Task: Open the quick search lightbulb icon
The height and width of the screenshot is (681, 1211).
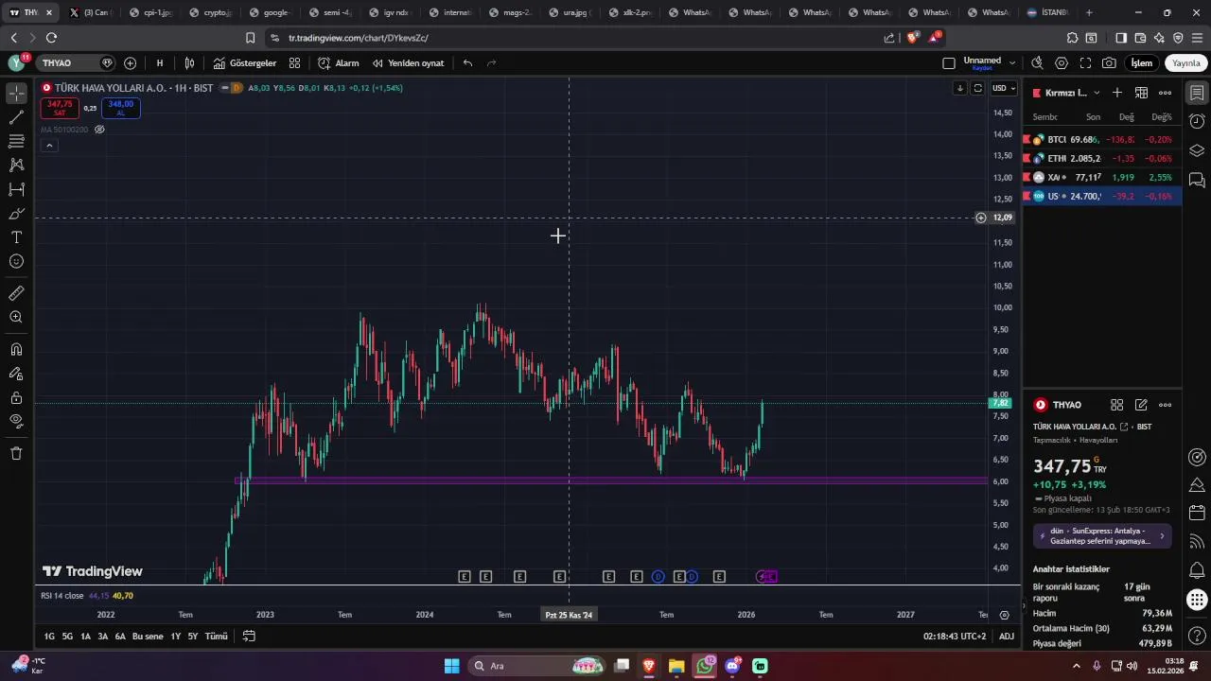Action: (1037, 63)
